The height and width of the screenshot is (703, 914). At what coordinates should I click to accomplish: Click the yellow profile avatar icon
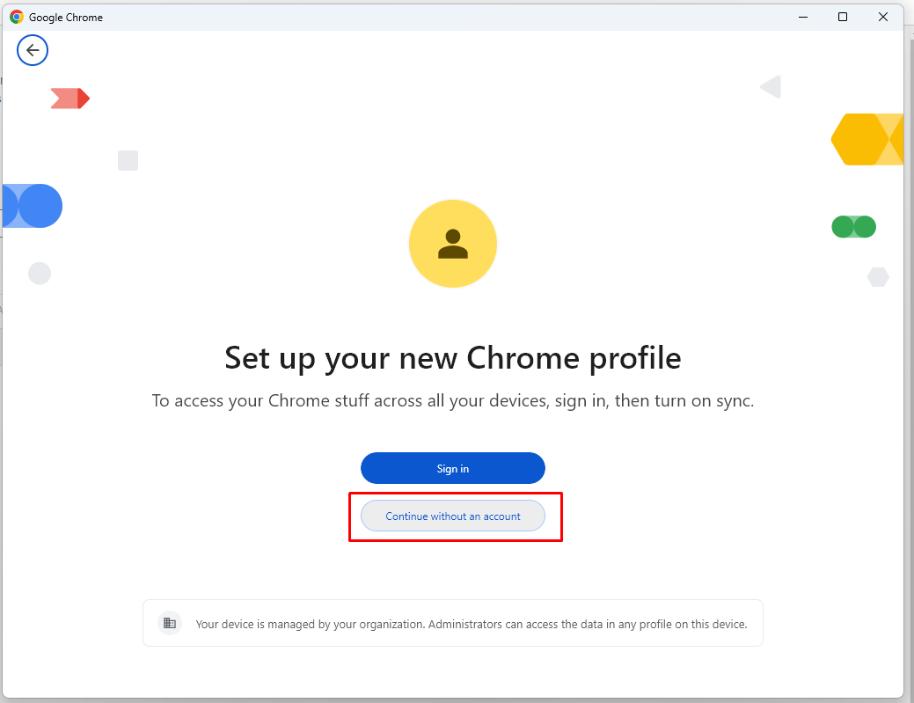(452, 244)
